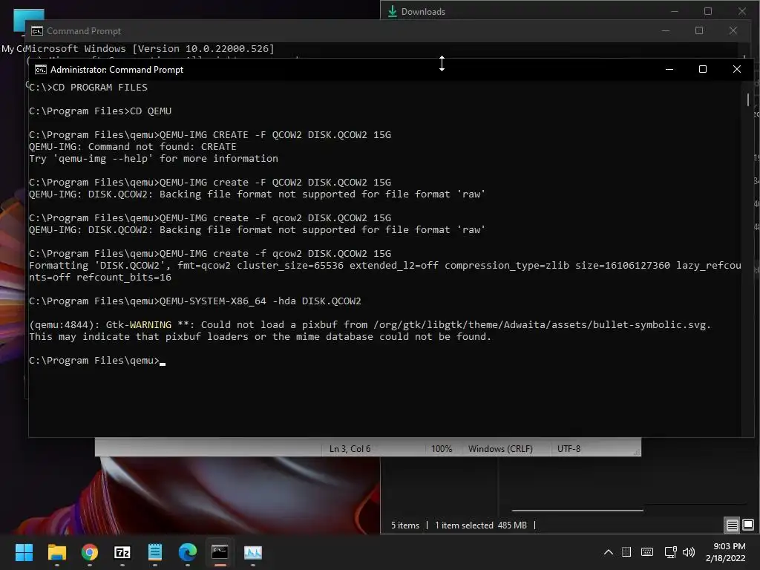The image size is (760, 570).
Task: Click the 'CD QEMU' command line
Action: point(100,111)
